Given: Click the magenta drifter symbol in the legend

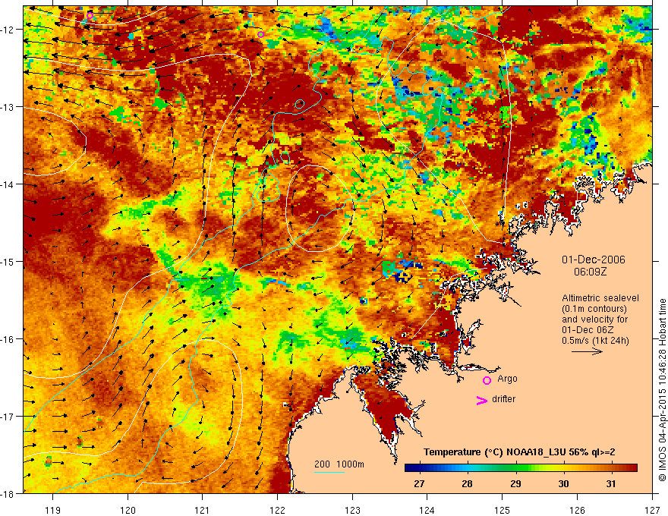Looking at the screenshot, I should point(482,400).
